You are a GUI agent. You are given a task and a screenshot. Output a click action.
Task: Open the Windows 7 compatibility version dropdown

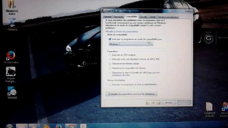coord(131,44)
